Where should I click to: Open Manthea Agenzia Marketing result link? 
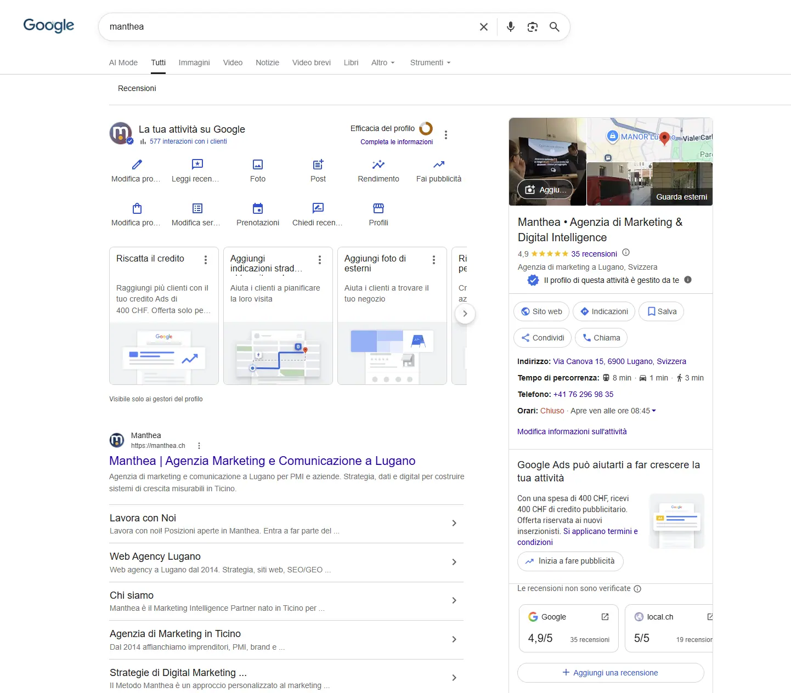262,461
